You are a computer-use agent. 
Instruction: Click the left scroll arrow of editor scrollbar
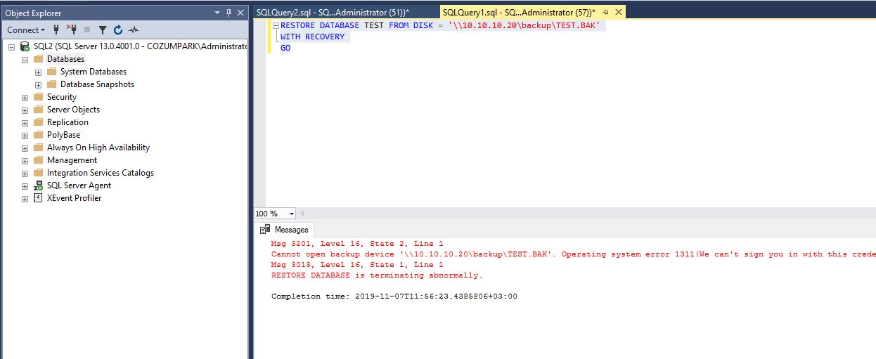tap(302, 214)
